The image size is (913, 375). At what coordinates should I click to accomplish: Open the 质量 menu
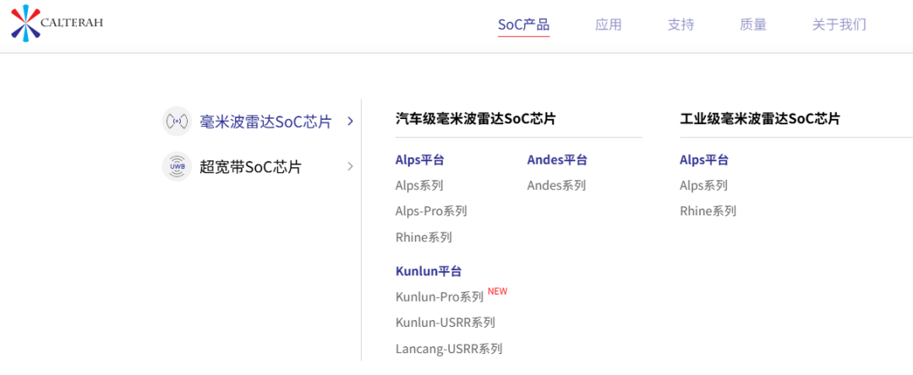753,24
